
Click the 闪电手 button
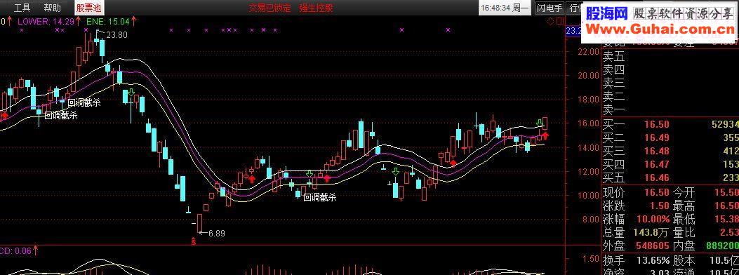point(550,8)
